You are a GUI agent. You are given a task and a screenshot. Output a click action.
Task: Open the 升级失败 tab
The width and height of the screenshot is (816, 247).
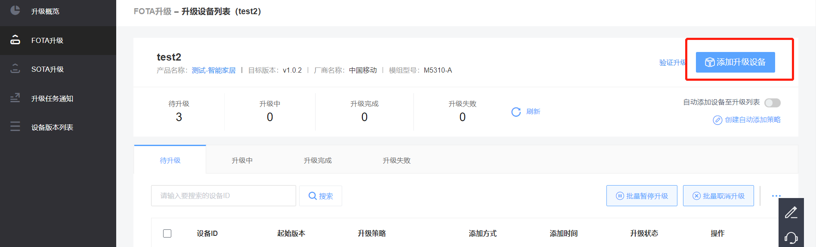click(x=396, y=160)
